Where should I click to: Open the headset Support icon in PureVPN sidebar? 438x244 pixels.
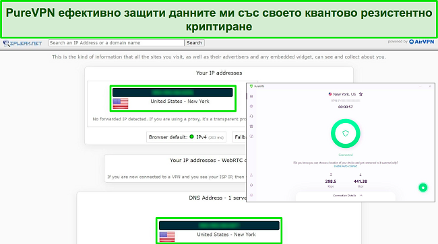251,116
